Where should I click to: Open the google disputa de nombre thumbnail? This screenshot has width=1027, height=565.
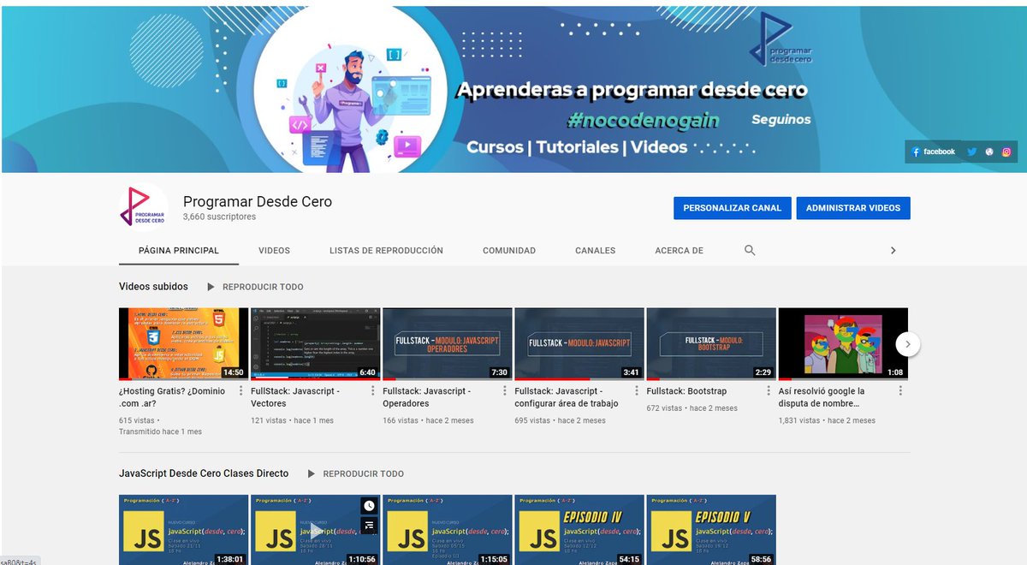(x=843, y=344)
